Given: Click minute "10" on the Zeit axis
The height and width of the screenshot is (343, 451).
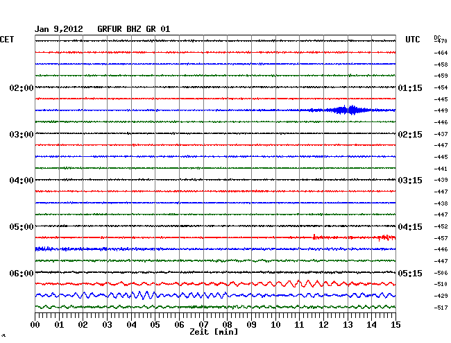Looking at the screenshot, I should tap(275, 325).
